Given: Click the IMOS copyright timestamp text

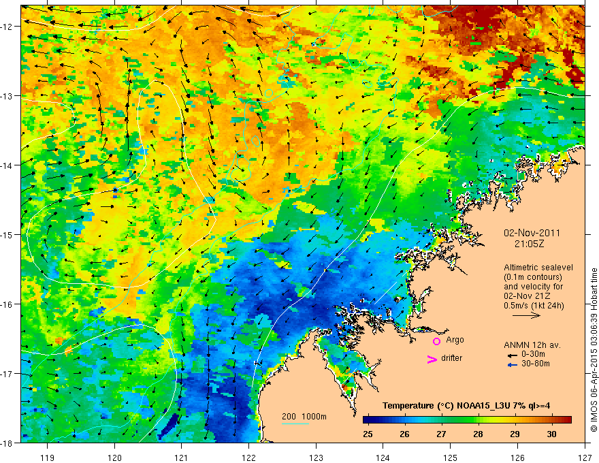Looking at the screenshot, I should pyautogui.click(x=594, y=350).
